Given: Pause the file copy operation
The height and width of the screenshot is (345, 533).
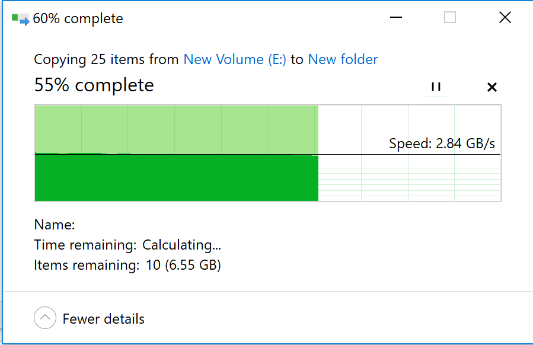Looking at the screenshot, I should [x=436, y=87].
